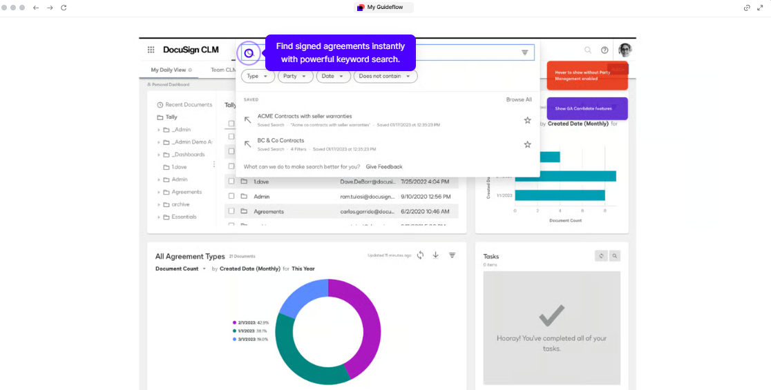The height and width of the screenshot is (390, 771).
Task: Click This Year in All Agreement Types
Action: pos(303,269)
